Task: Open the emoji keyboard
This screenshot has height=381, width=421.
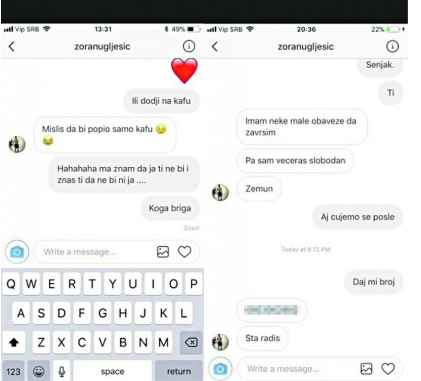Action: pos(38,371)
